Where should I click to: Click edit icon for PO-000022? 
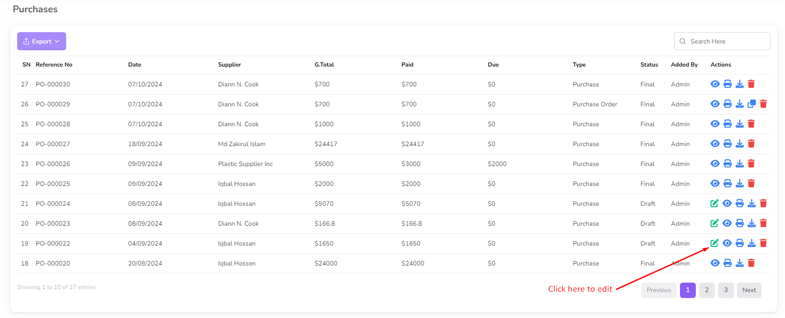tap(714, 243)
